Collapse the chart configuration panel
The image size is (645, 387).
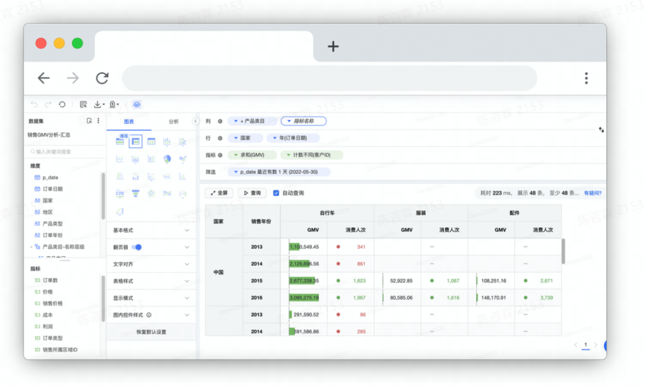(x=195, y=122)
